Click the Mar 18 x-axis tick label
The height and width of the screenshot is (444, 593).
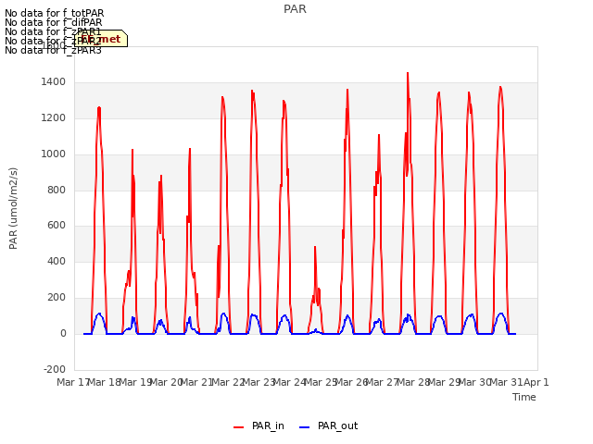pyautogui.click(x=105, y=382)
